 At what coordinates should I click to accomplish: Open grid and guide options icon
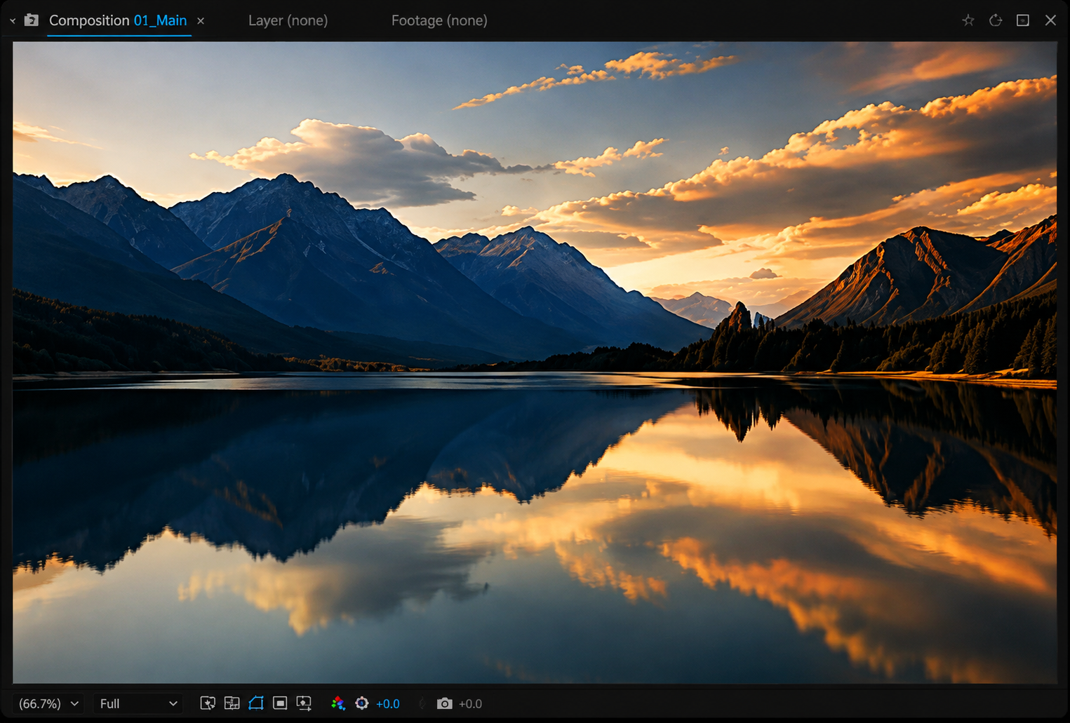click(304, 703)
